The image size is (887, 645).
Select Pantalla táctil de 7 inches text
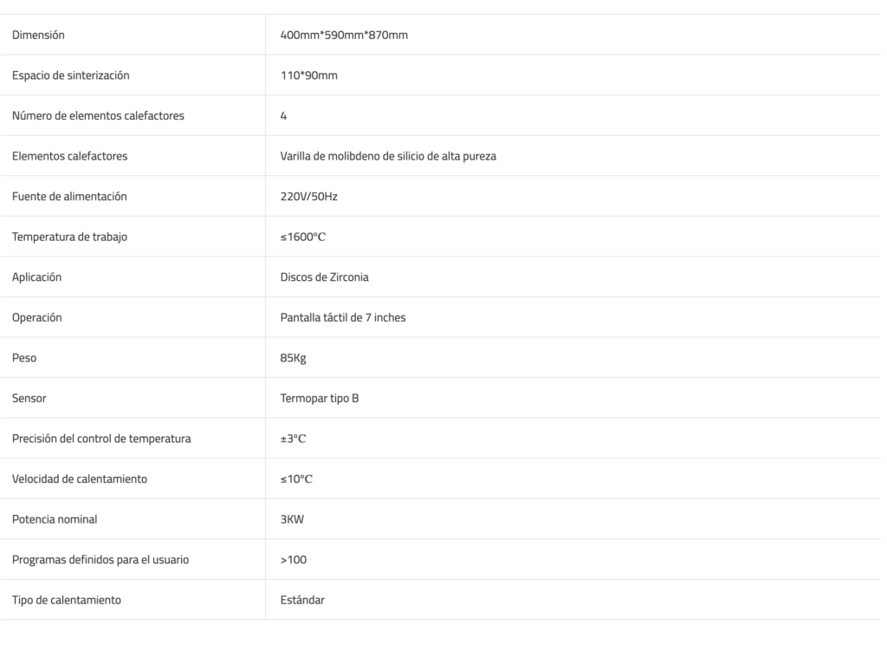pos(343,317)
